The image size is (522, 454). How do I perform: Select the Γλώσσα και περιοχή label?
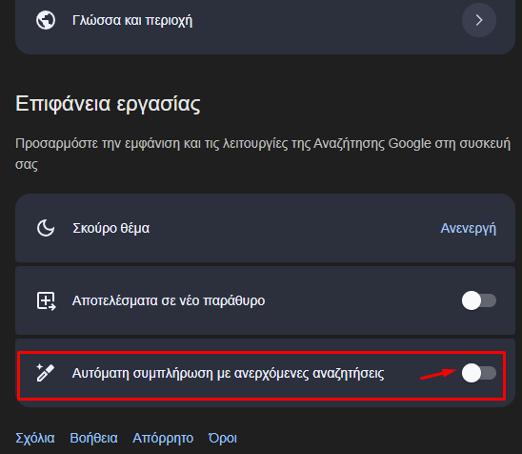point(132,21)
